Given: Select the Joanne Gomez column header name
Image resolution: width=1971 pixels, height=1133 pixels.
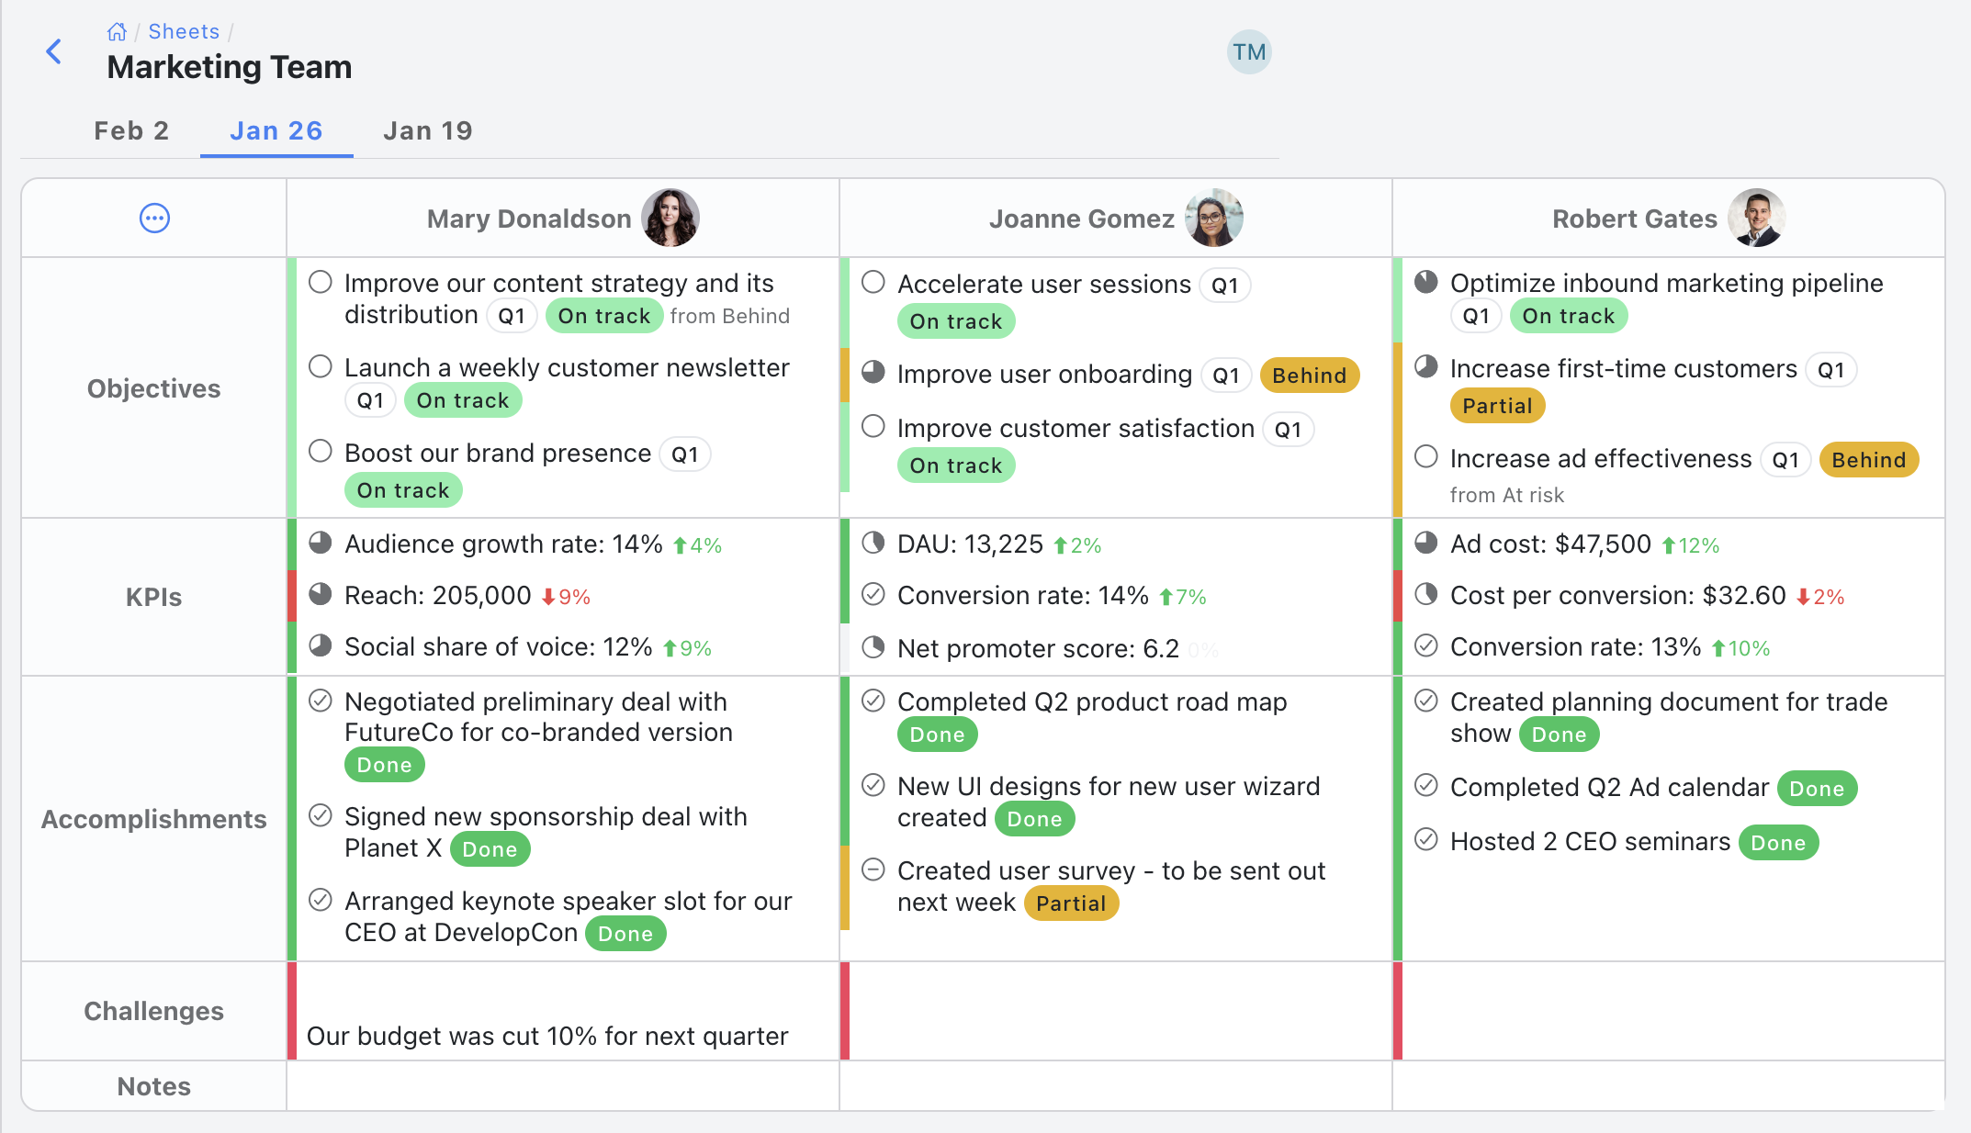Looking at the screenshot, I should point(1081,219).
